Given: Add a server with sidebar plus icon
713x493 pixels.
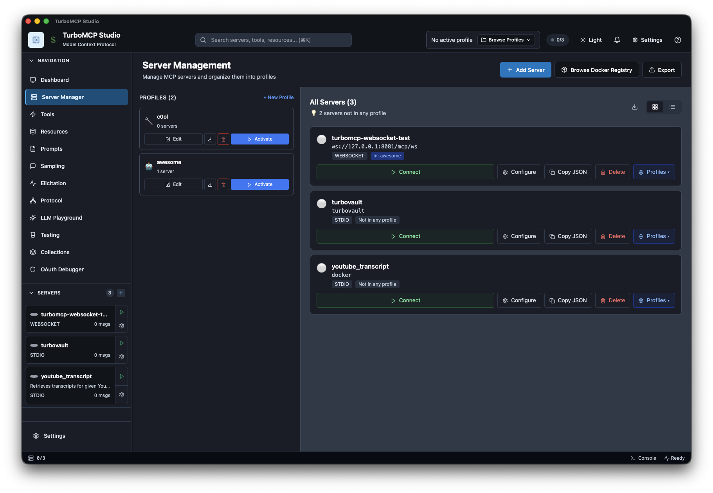Looking at the screenshot, I should (x=121, y=293).
